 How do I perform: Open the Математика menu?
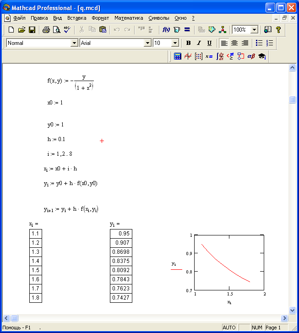pos(129,18)
